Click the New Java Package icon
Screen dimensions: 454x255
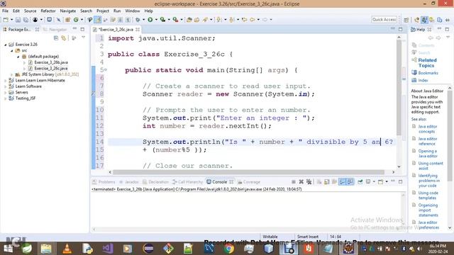point(68,20)
